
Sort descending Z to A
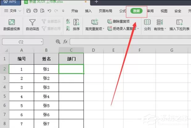coord(68,28)
